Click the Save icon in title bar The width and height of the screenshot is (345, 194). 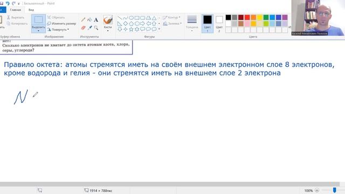tap(1, 3)
